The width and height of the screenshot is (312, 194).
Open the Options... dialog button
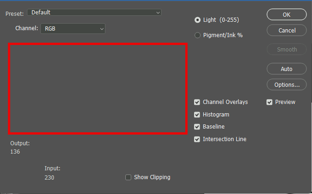(286, 85)
